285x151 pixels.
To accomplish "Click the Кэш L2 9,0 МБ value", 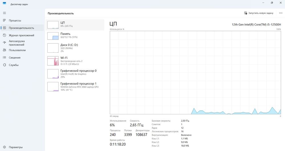I will 184,142.
